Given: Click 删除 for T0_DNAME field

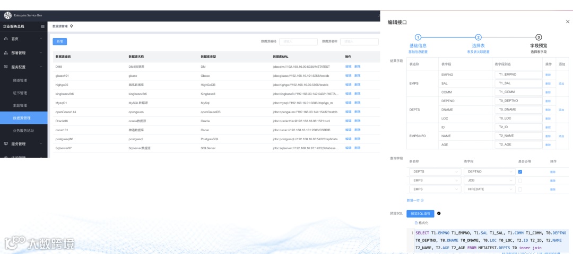Looking at the screenshot, I should [x=548, y=110].
